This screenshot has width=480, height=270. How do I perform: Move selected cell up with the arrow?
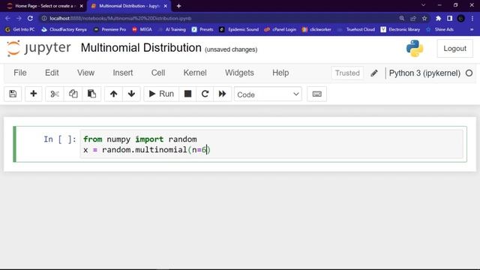pyautogui.click(x=113, y=94)
